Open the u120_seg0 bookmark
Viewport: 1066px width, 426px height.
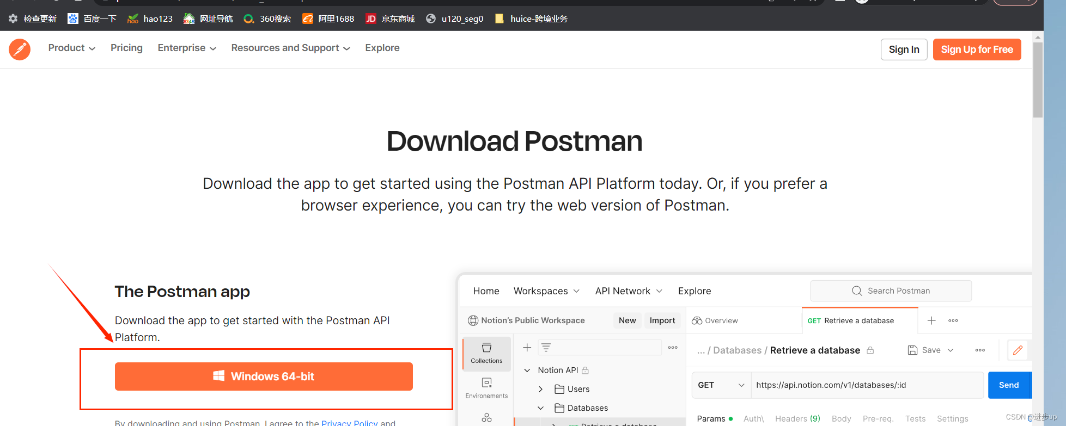click(455, 19)
